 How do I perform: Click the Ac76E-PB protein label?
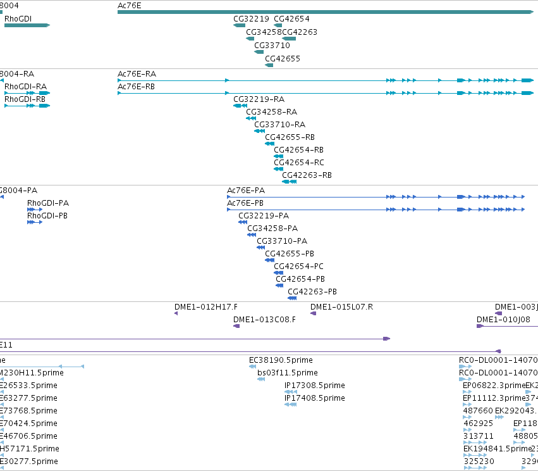[x=245, y=203]
